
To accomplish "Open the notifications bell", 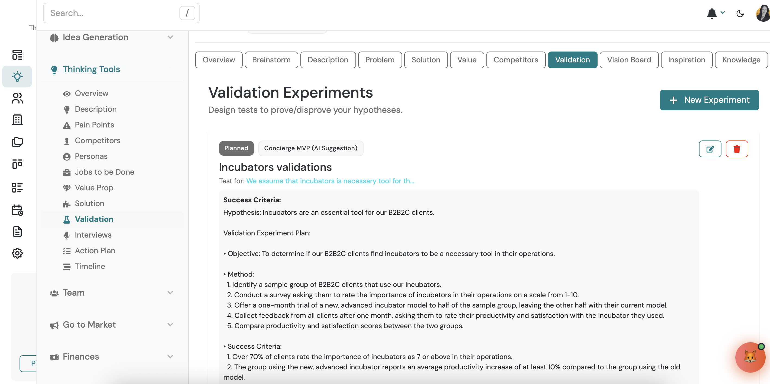I will coord(712,14).
